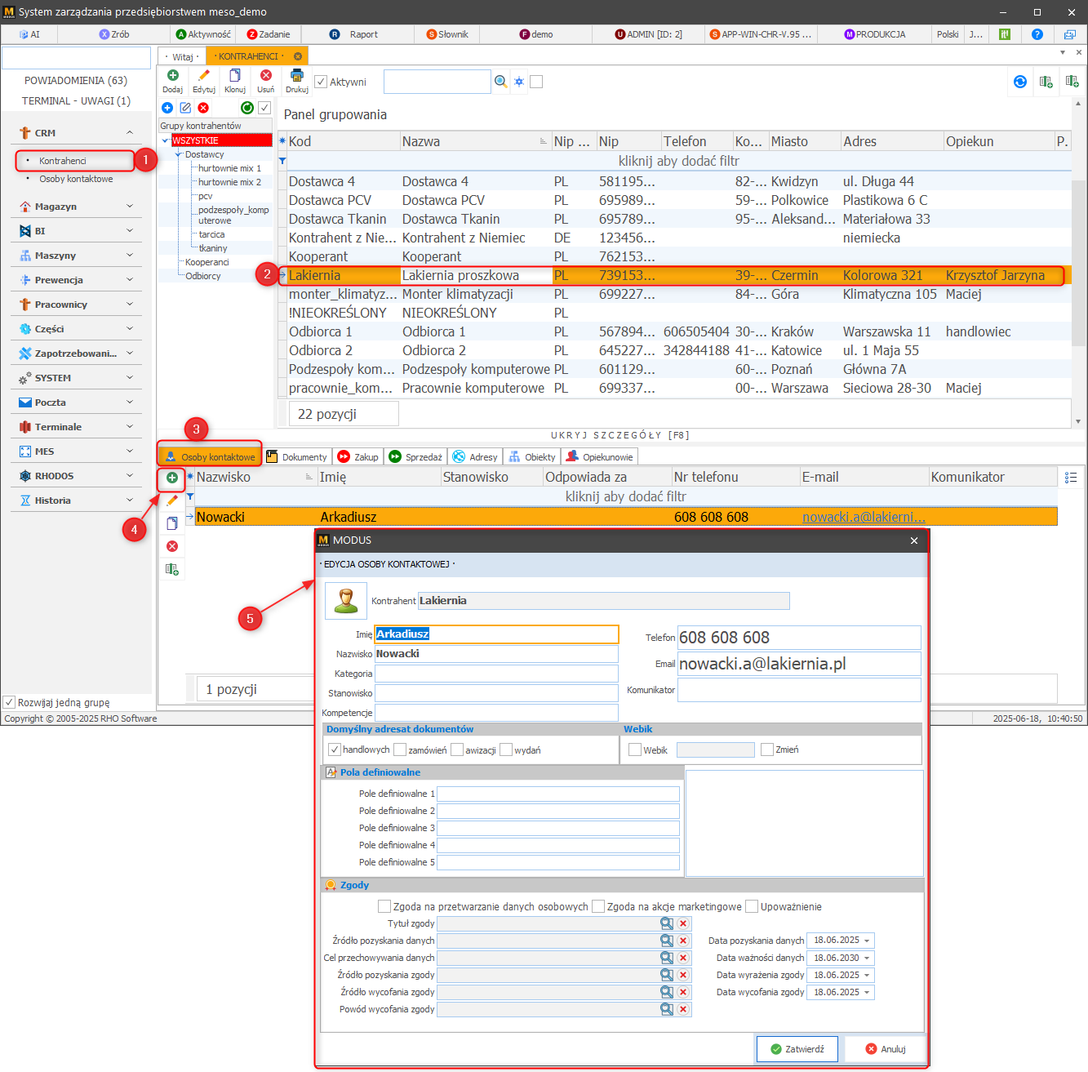Click the Edytuj pencil icon

pyautogui.click(x=204, y=76)
